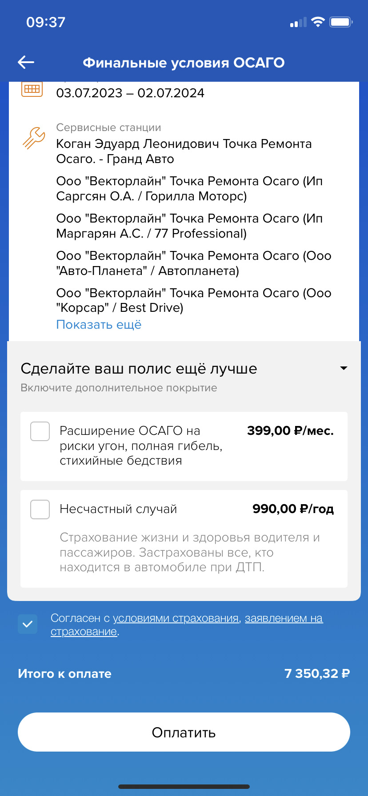
Task: Tap the policy period dates 03.07.2023 – 02.07.2024
Action: (130, 93)
